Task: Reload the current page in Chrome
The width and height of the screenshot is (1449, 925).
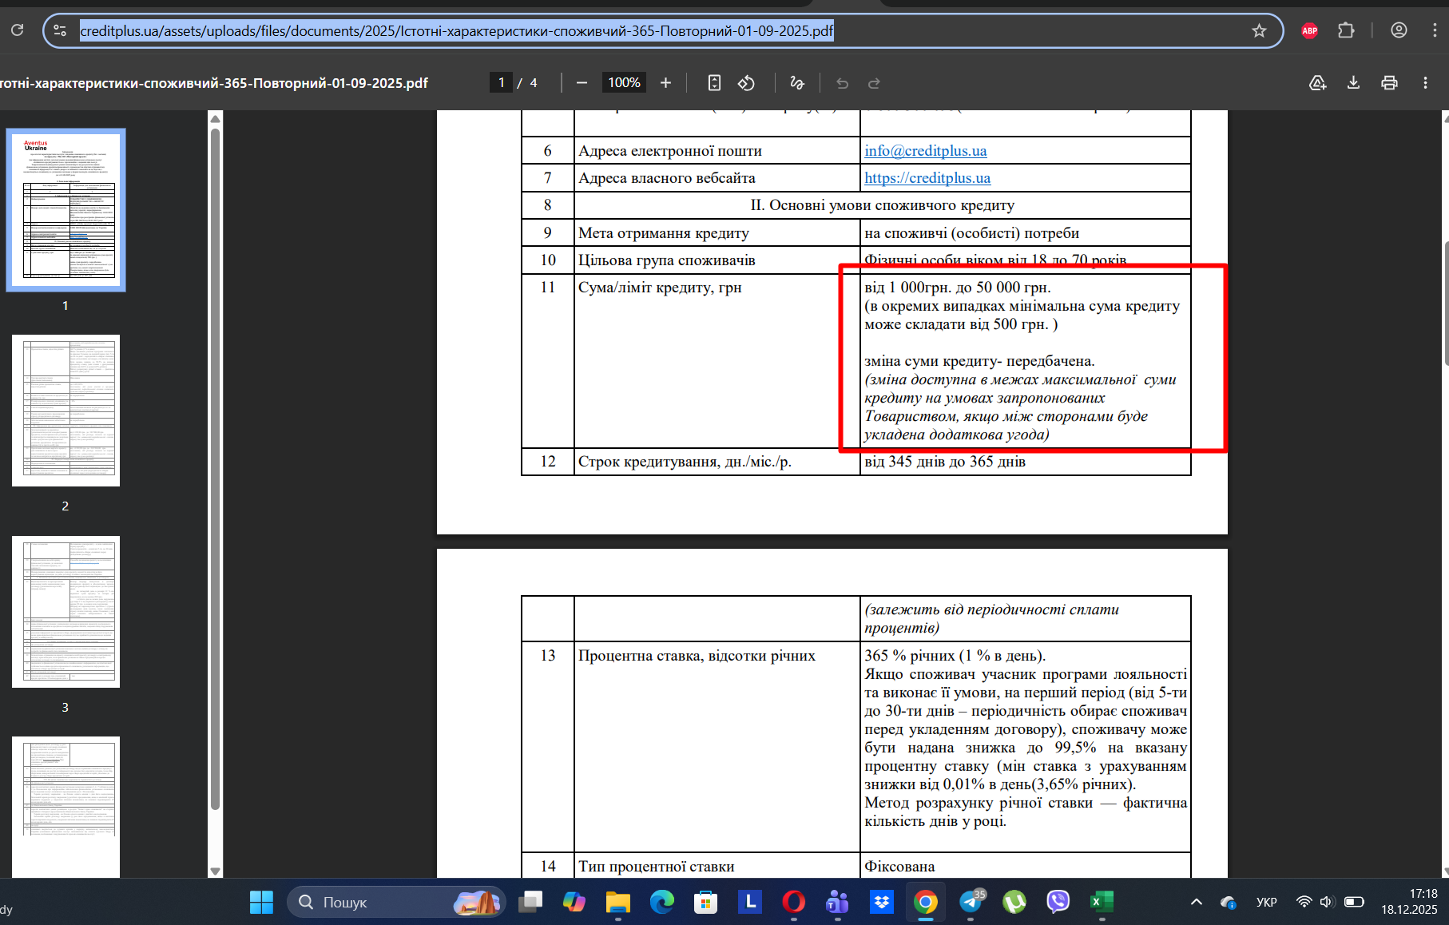Action: click(17, 30)
